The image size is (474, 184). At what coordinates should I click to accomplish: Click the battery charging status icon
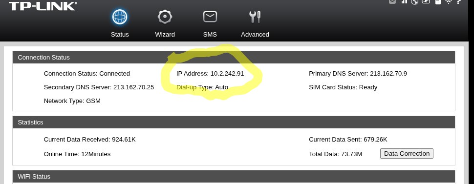point(426,1)
